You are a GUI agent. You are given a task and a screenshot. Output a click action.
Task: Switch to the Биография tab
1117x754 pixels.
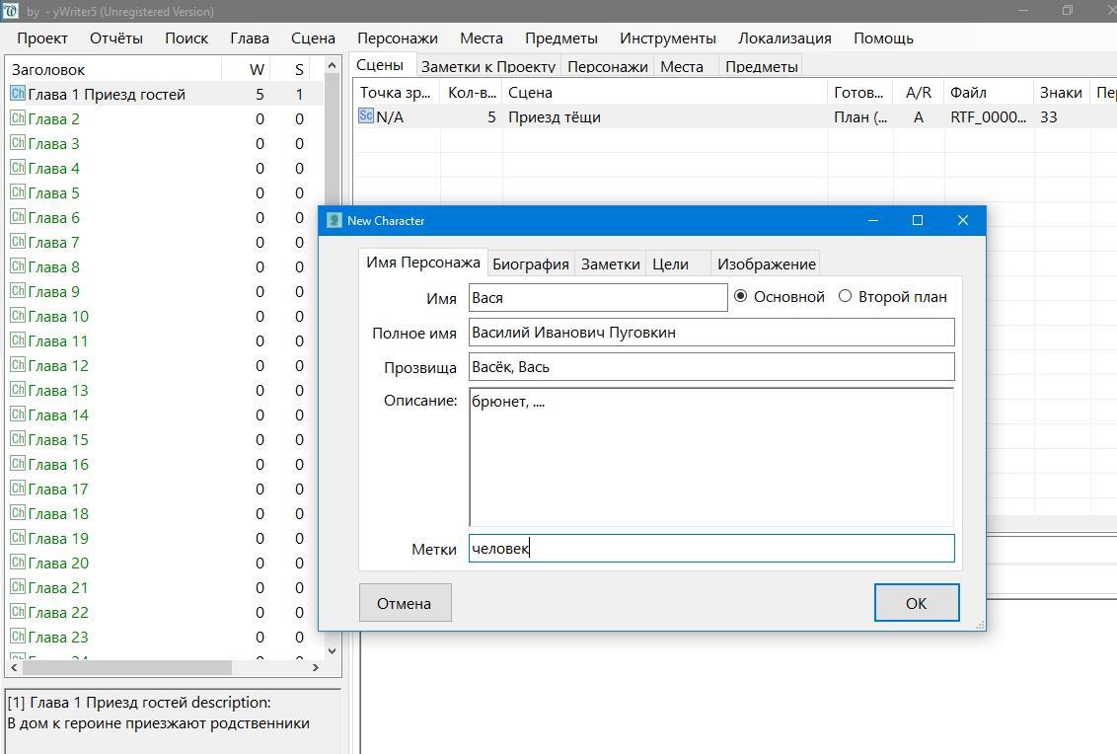tap(530, 264)
